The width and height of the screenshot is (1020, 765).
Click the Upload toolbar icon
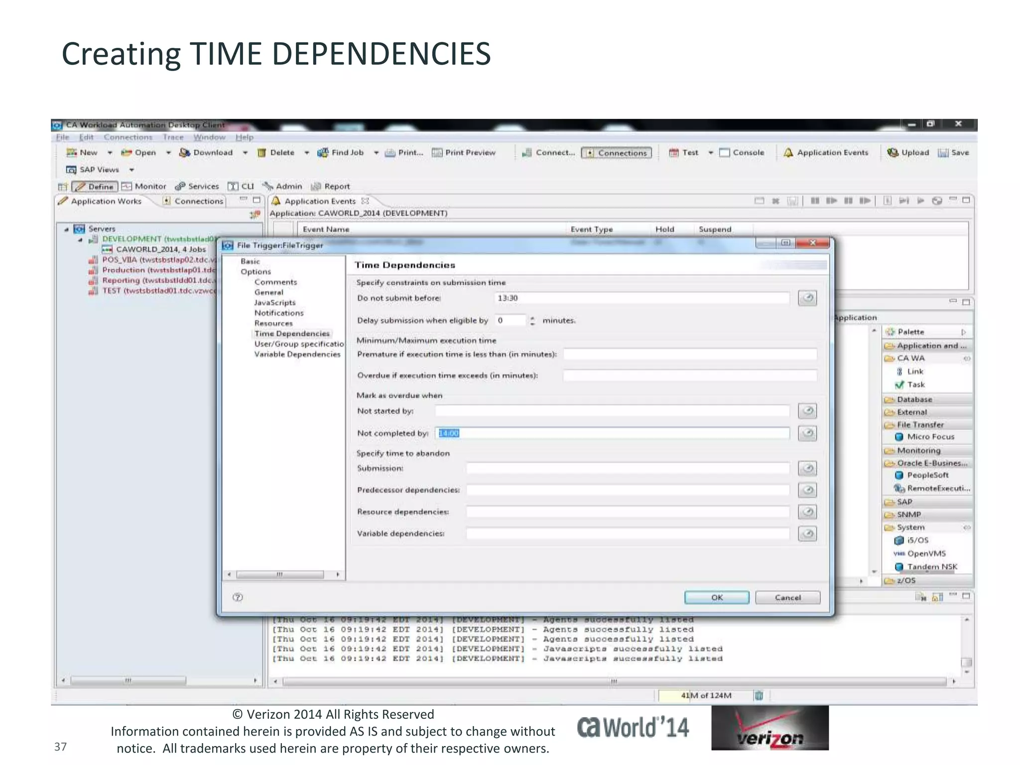tap(893, 152)
